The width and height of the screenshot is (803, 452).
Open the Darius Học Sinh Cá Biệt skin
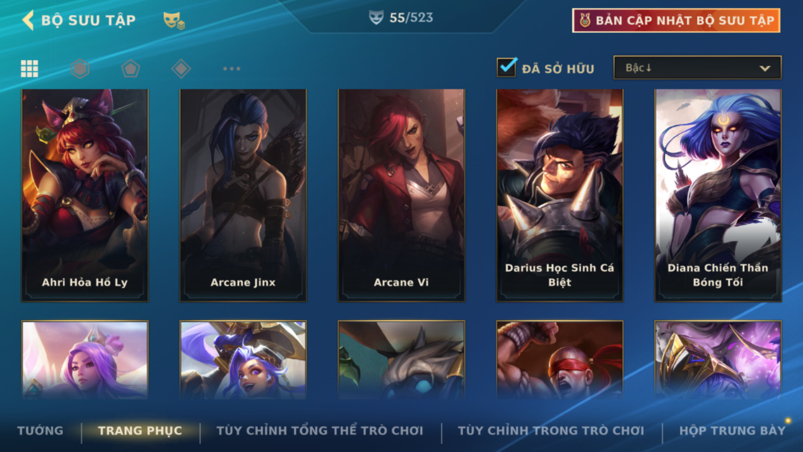click(x=560, y=195)
